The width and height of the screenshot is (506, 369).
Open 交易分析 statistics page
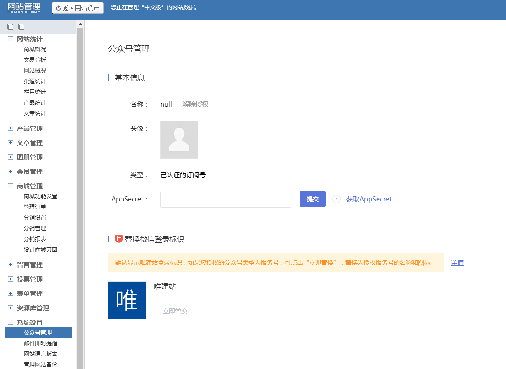click(x=35, y=60)
